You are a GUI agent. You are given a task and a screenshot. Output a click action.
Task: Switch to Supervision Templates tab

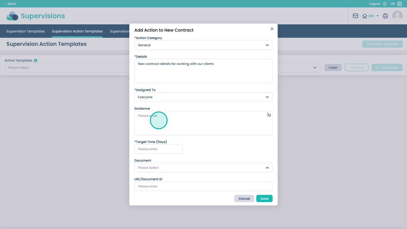point(25,31)
